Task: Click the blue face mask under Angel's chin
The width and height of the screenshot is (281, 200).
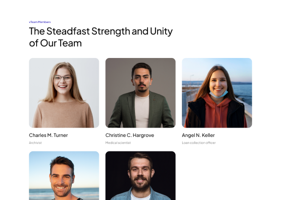Action: pyautogui.click(x=218, y=94)
